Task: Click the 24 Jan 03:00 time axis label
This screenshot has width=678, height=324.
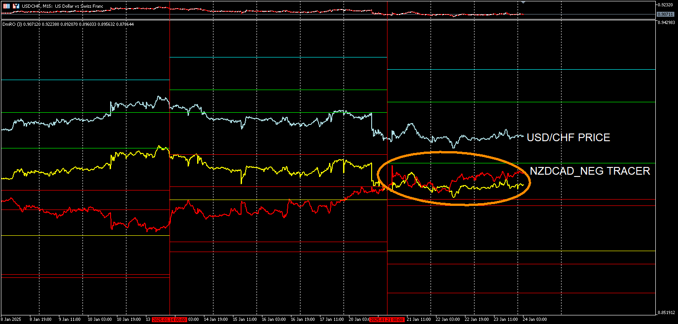Action: [x=535, y=319]
